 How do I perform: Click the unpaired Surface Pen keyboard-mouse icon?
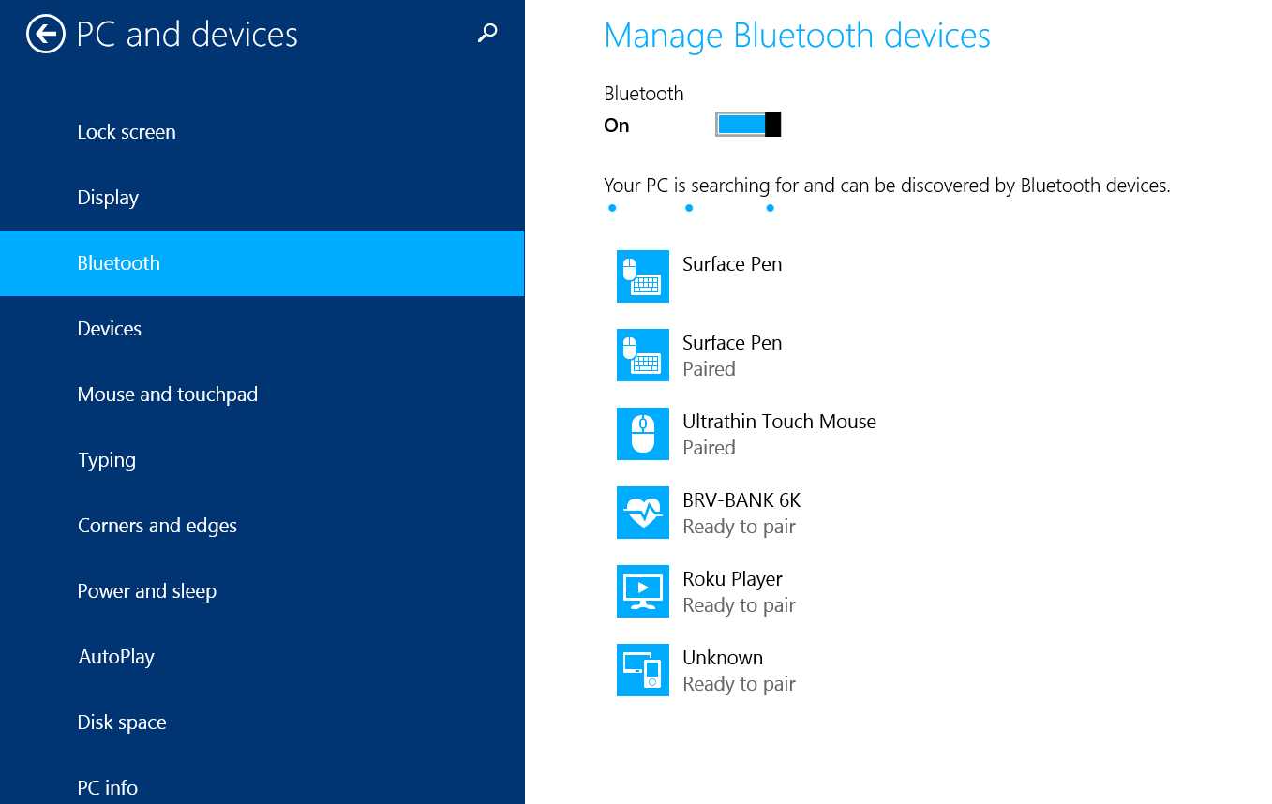pyautogui.click(x=643, y=276)
